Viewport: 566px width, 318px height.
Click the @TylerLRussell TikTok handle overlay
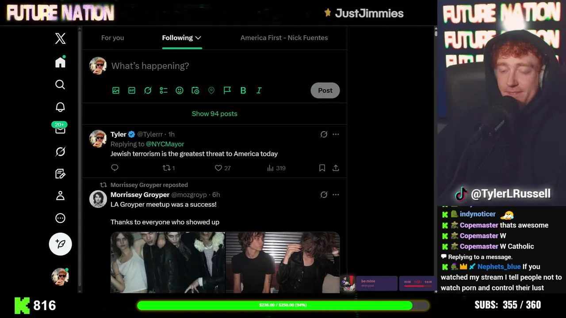point(502,193)
